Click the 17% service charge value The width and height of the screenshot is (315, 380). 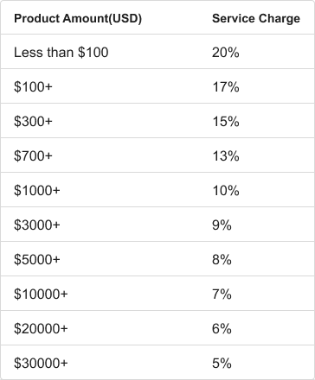tap(226, 87)
